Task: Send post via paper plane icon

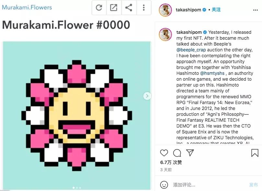Action: pyautogui.click(x=190, y=153)
